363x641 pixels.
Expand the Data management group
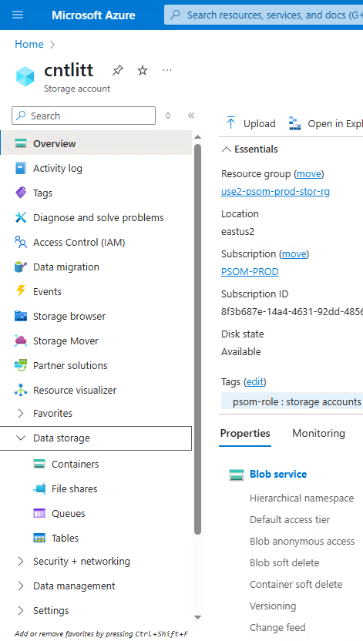(x=21, y=586)
